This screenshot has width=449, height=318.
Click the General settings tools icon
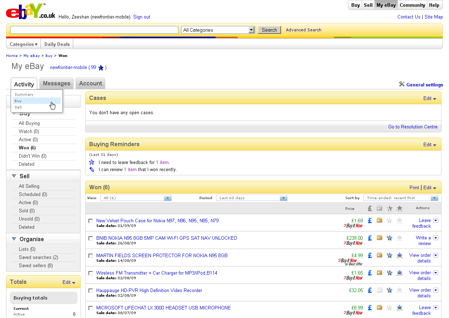tap(402, 84)
